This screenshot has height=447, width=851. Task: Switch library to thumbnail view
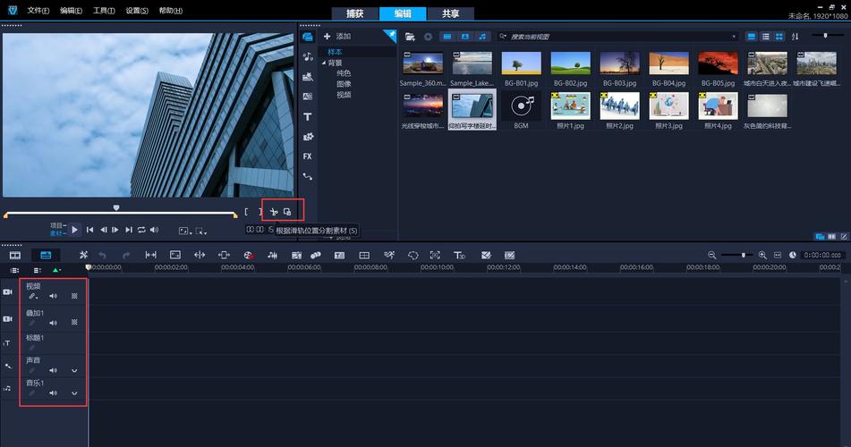coord(779,37)
